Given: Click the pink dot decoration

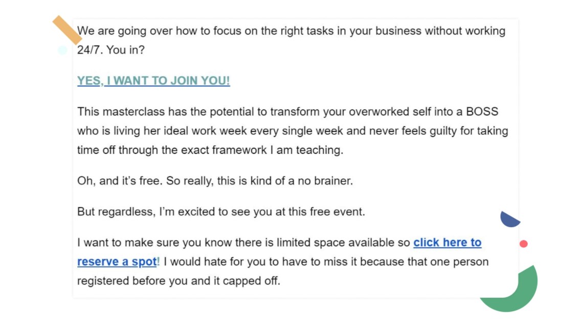Looking at the screenshot, I should click(523, 244).
